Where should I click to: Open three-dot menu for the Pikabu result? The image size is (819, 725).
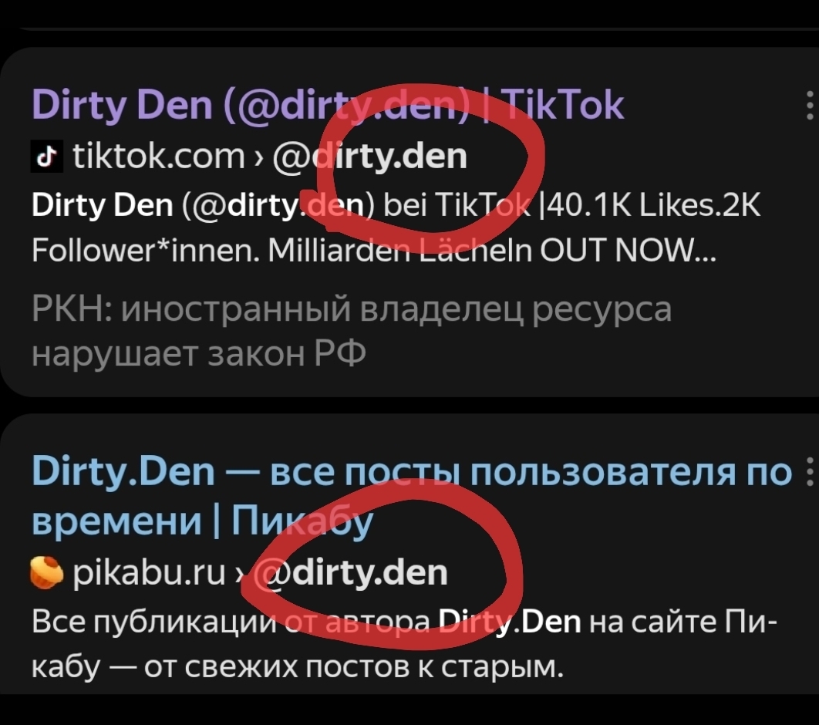810,472
